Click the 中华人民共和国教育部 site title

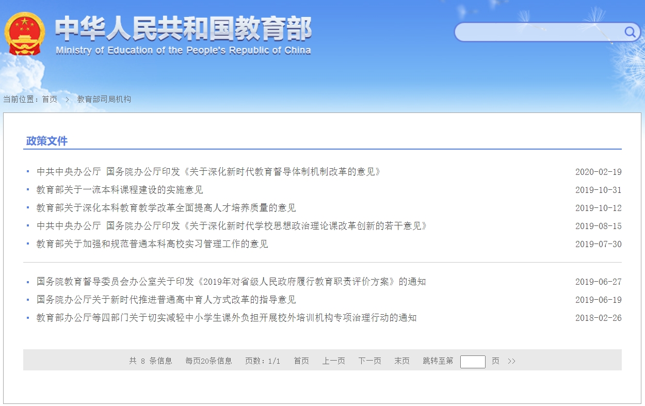click(183, 28)
